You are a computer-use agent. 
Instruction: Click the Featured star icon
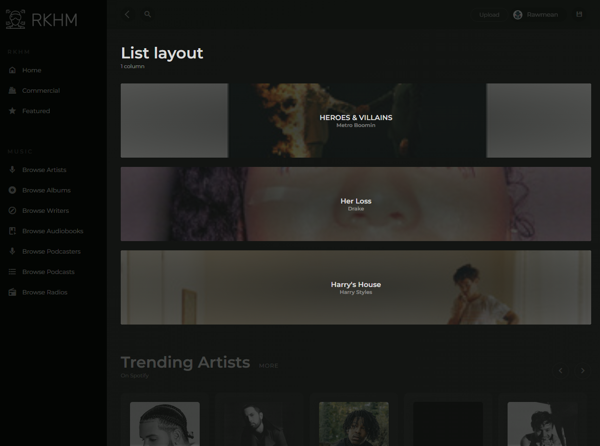click(13, 111)
